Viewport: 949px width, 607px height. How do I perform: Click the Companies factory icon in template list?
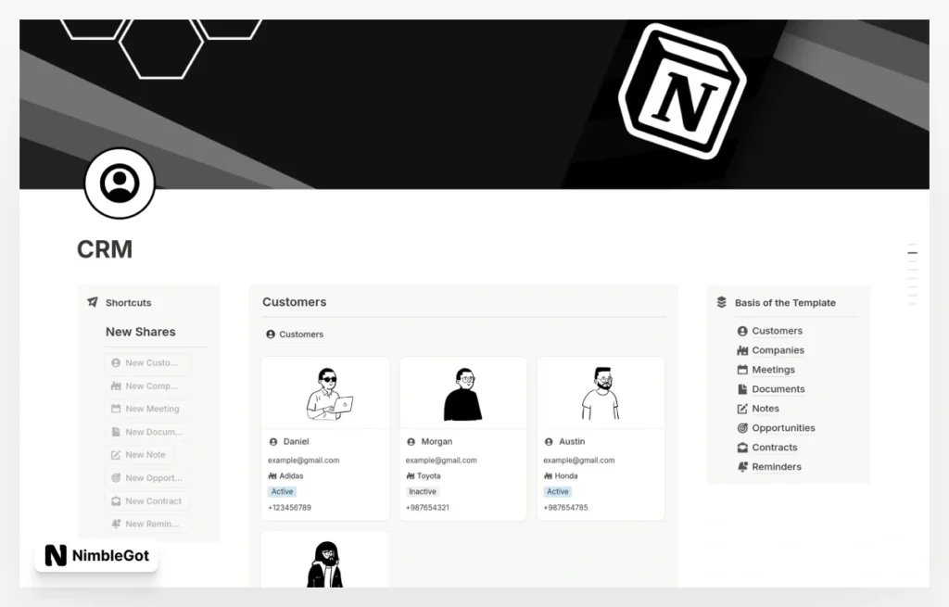point(742,350)
